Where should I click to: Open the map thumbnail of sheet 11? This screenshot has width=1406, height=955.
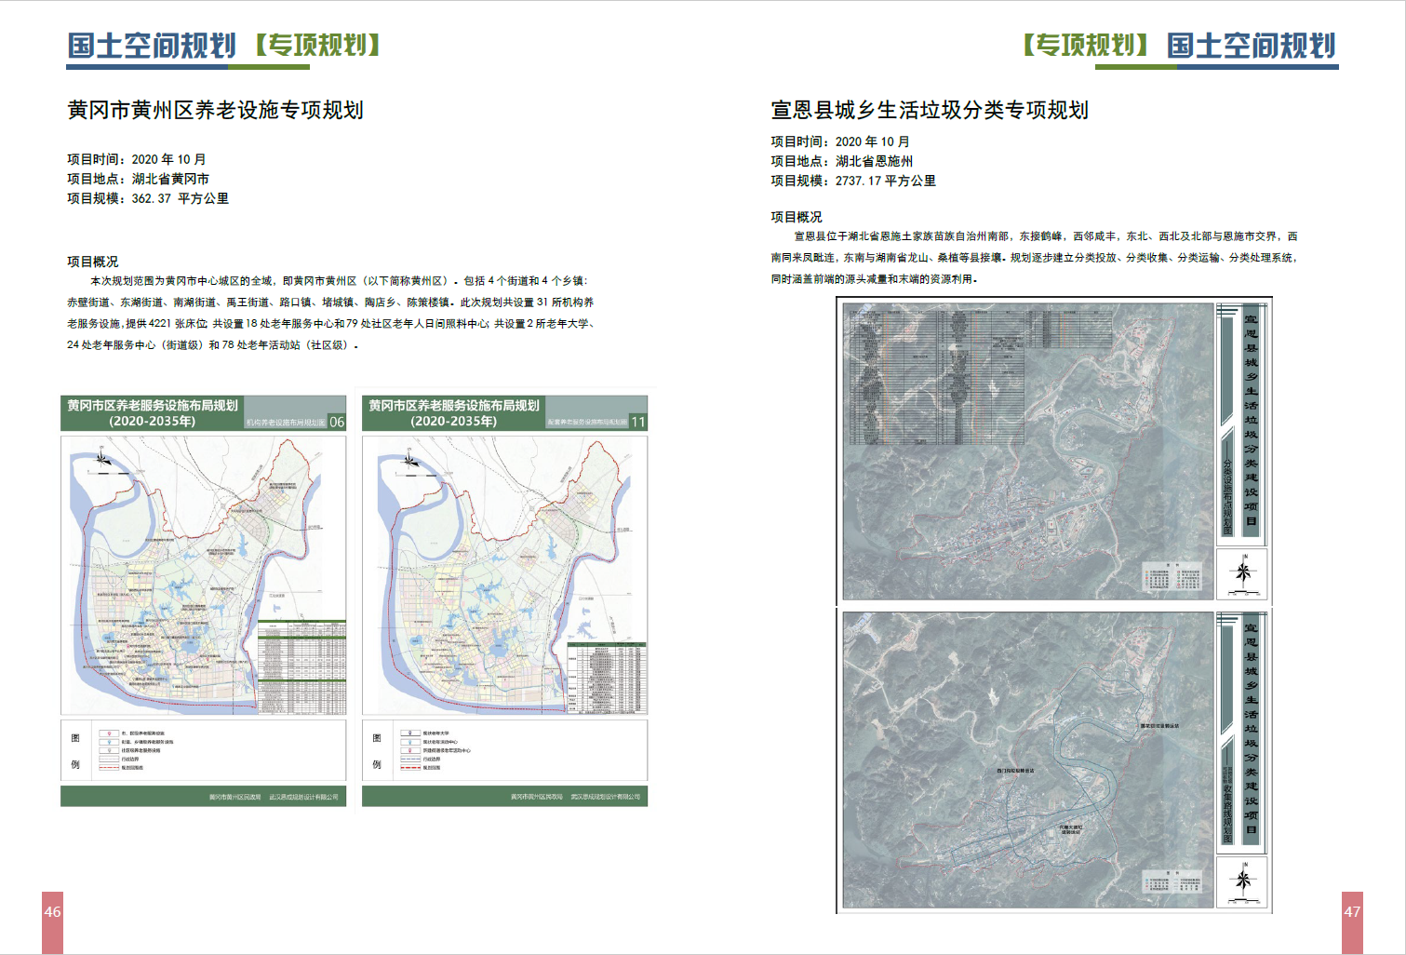505,575
